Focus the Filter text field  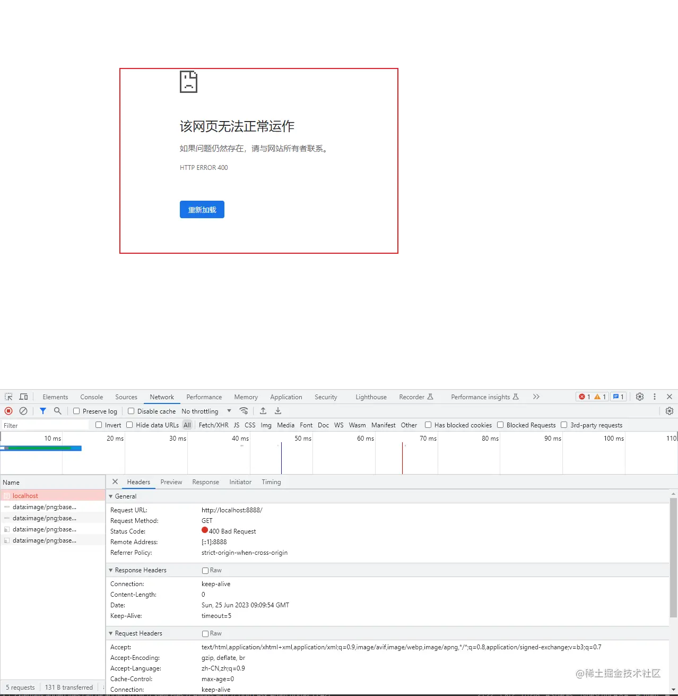tap(45, 425)
